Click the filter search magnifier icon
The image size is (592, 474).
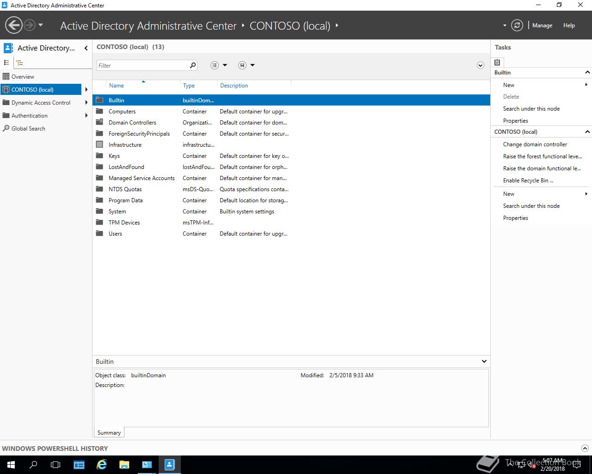point(193,65)
